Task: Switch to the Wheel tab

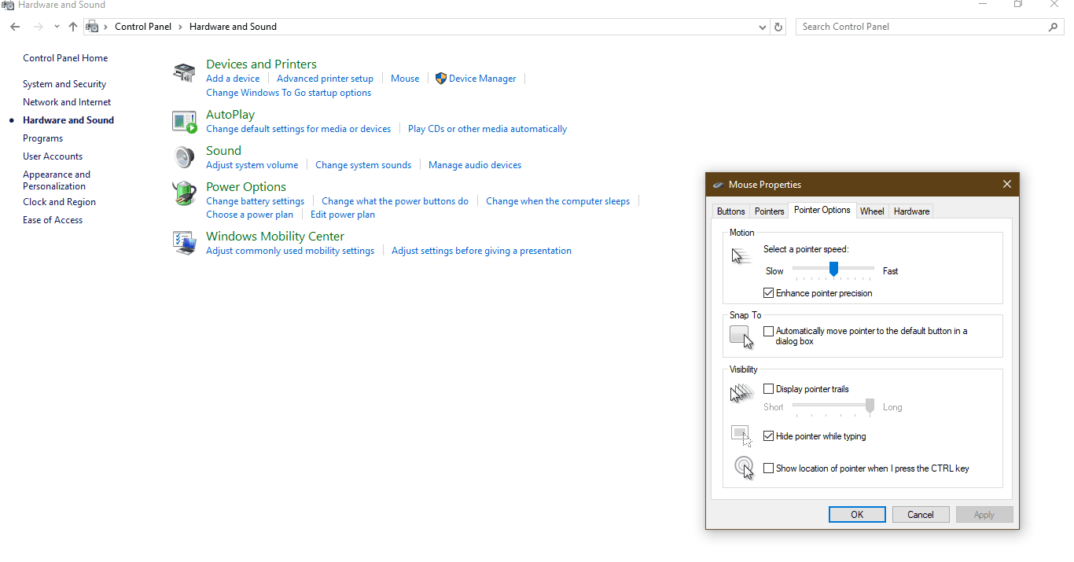Action: point(871,211)
